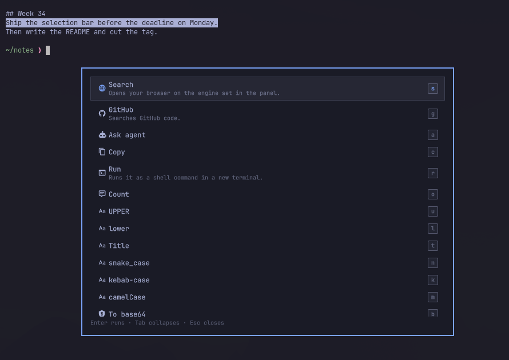Click the clipboard icon next to Copy
Screen dimensions: 509x360
point(102,152)
